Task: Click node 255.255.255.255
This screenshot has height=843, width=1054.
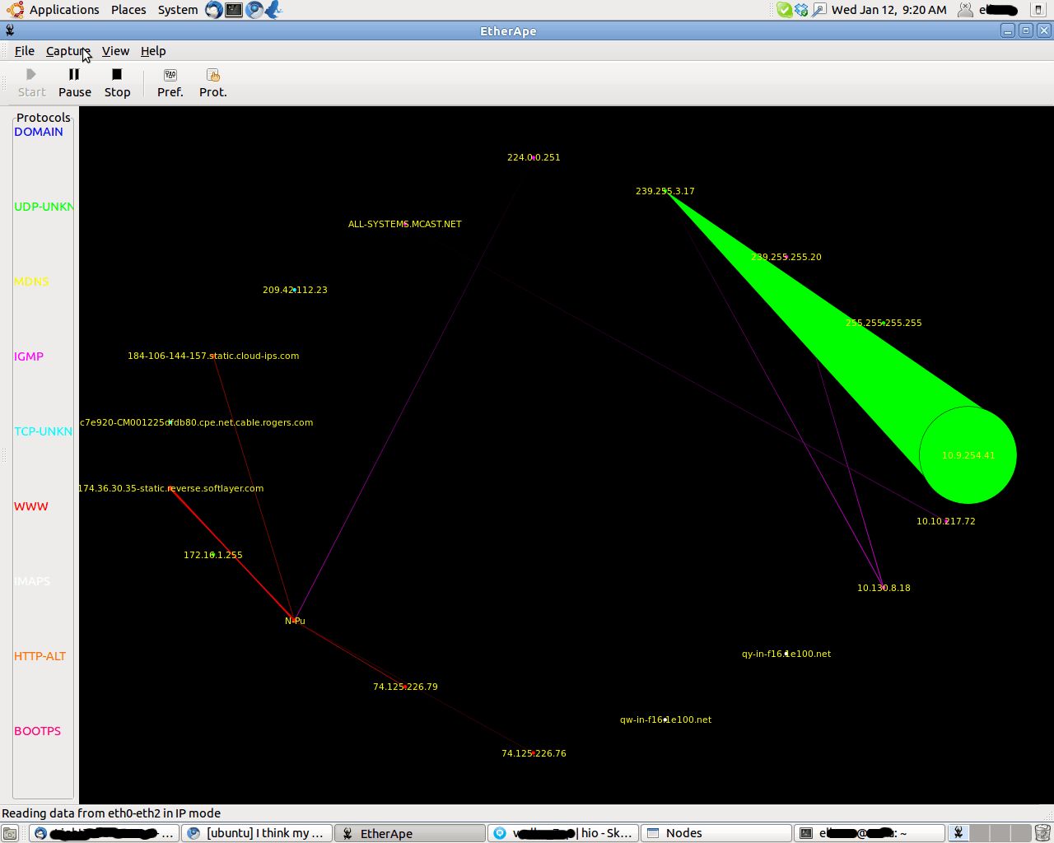Action: click(x=884, y=323)
